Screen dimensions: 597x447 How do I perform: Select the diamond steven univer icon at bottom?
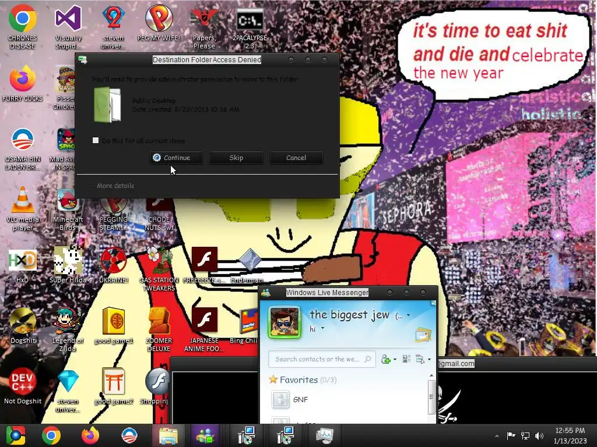pos(68,390)
